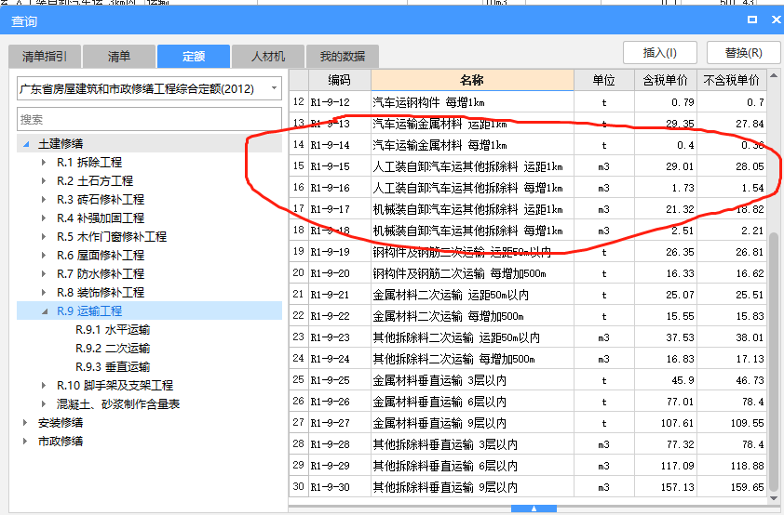Click the 插入(I) button
Screen dimensions: 784x515
[x=660, y=52]
